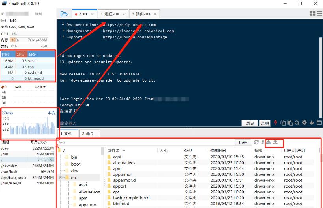This screenshot has width=323, height=208.
Task: Open the terminal search magnifier
Action: point(297,123)
